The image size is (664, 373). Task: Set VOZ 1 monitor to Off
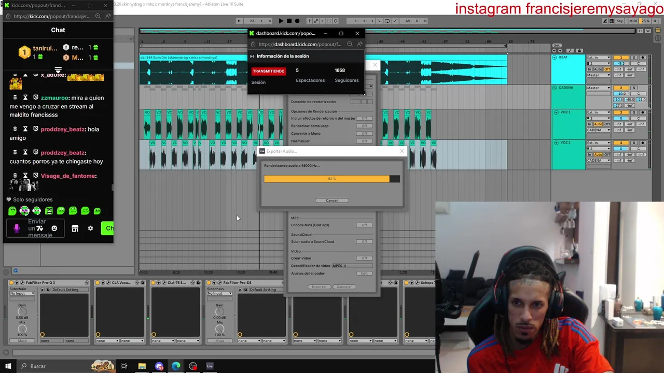click(x=607, y=124)
